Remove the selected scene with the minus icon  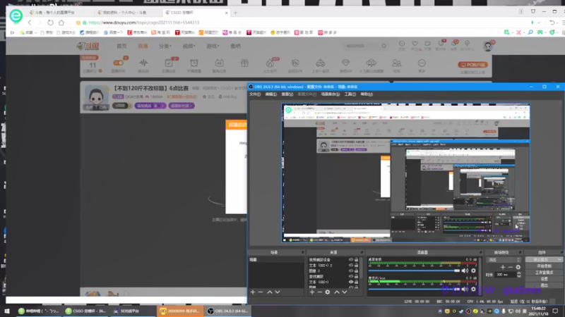click(x=261, y=292)
